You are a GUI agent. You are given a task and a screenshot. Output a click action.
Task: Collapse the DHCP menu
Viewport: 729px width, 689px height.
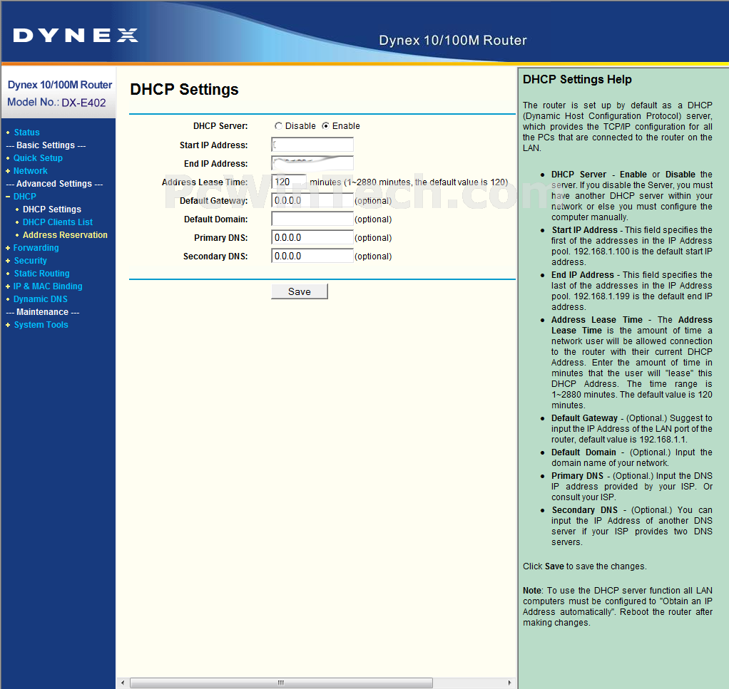pyautogui.click(x=25, y=197)
